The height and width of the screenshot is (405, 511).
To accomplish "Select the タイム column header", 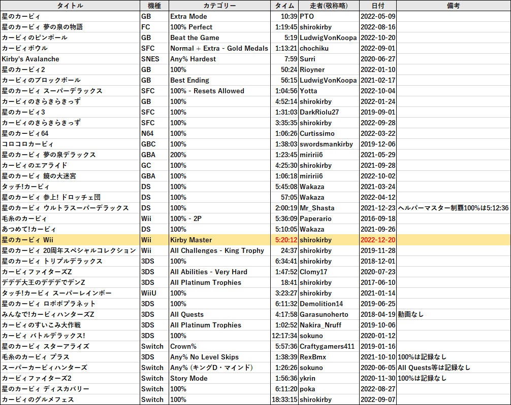I will tap(284, 6).
